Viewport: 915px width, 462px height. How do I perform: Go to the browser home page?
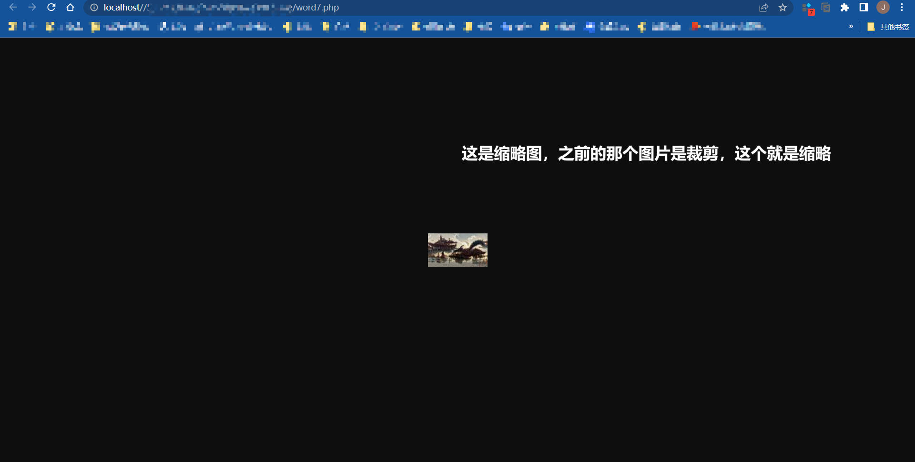[x=71, y=8]
